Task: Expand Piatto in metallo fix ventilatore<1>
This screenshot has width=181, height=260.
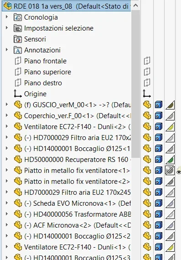Action: pos(7,170)
